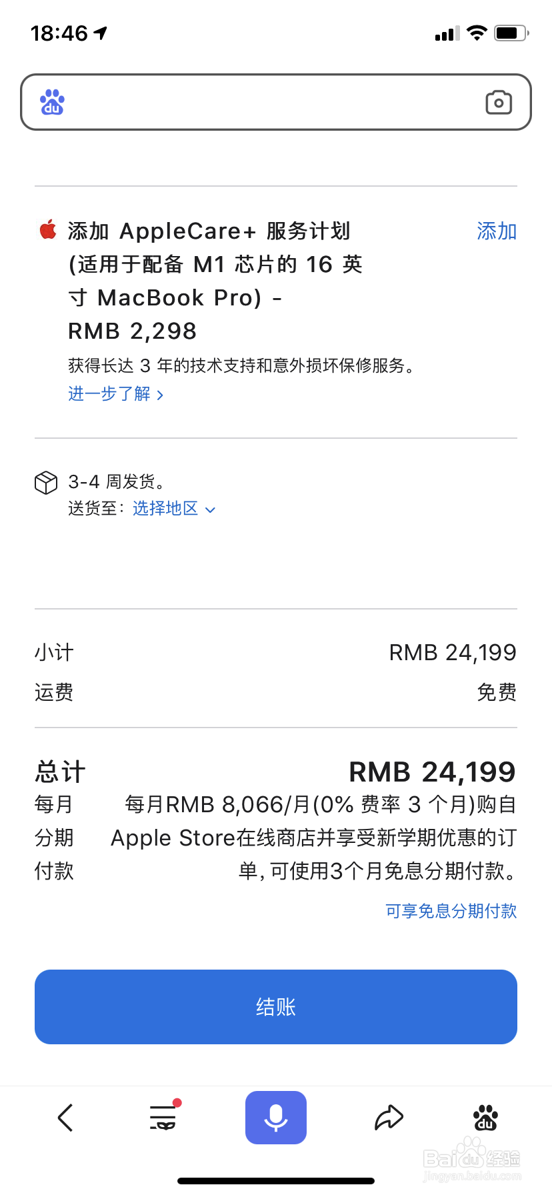Open 进一步了解 link about AppleCare+
The image size is (552, 1195).
pyautogui.click(x=109, y=394)
